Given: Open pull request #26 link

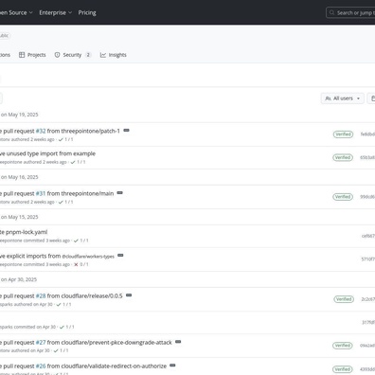Looking at the screenshot, I should tap(41, 366).
